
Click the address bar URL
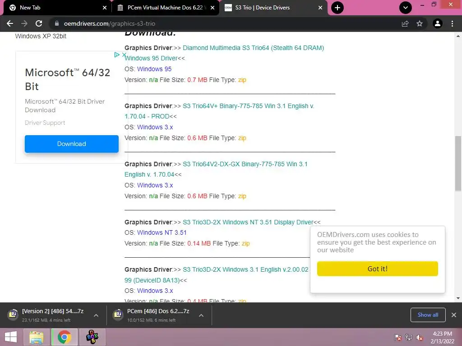click(110, 23)
